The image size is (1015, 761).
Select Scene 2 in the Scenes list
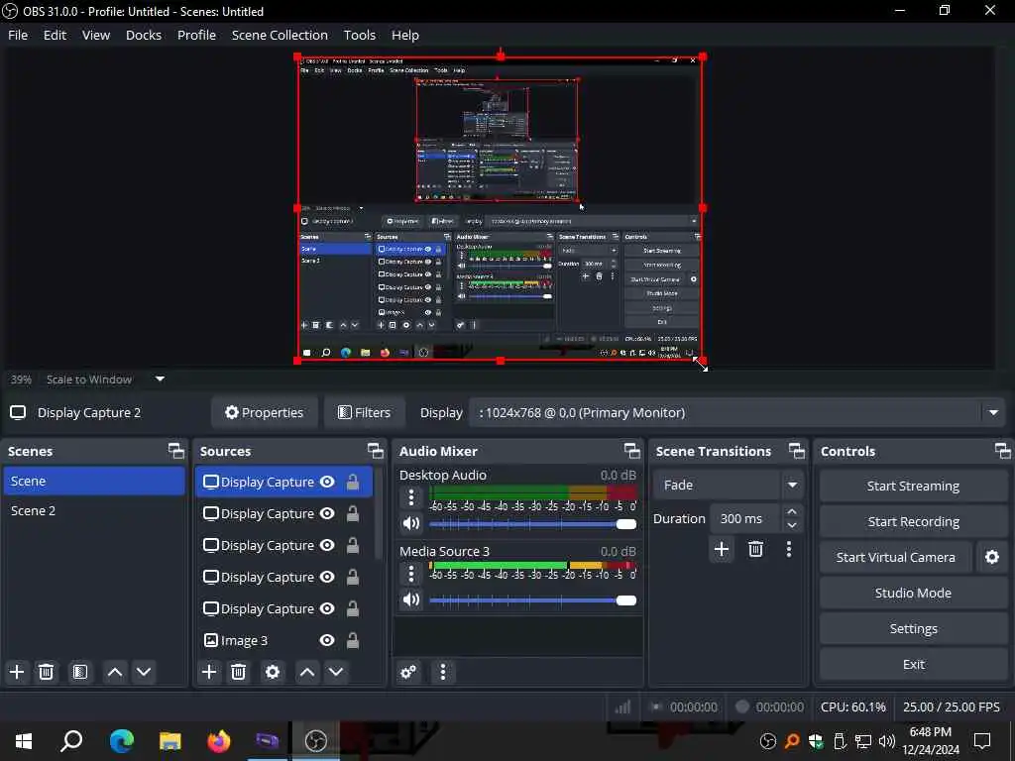[94, 510]
